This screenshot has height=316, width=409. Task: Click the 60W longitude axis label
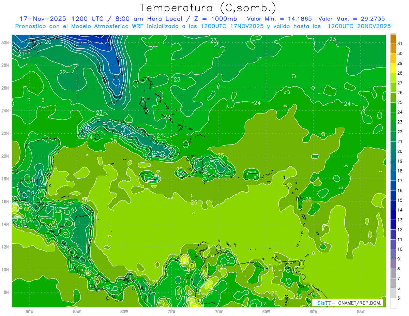tap(314, 311)
